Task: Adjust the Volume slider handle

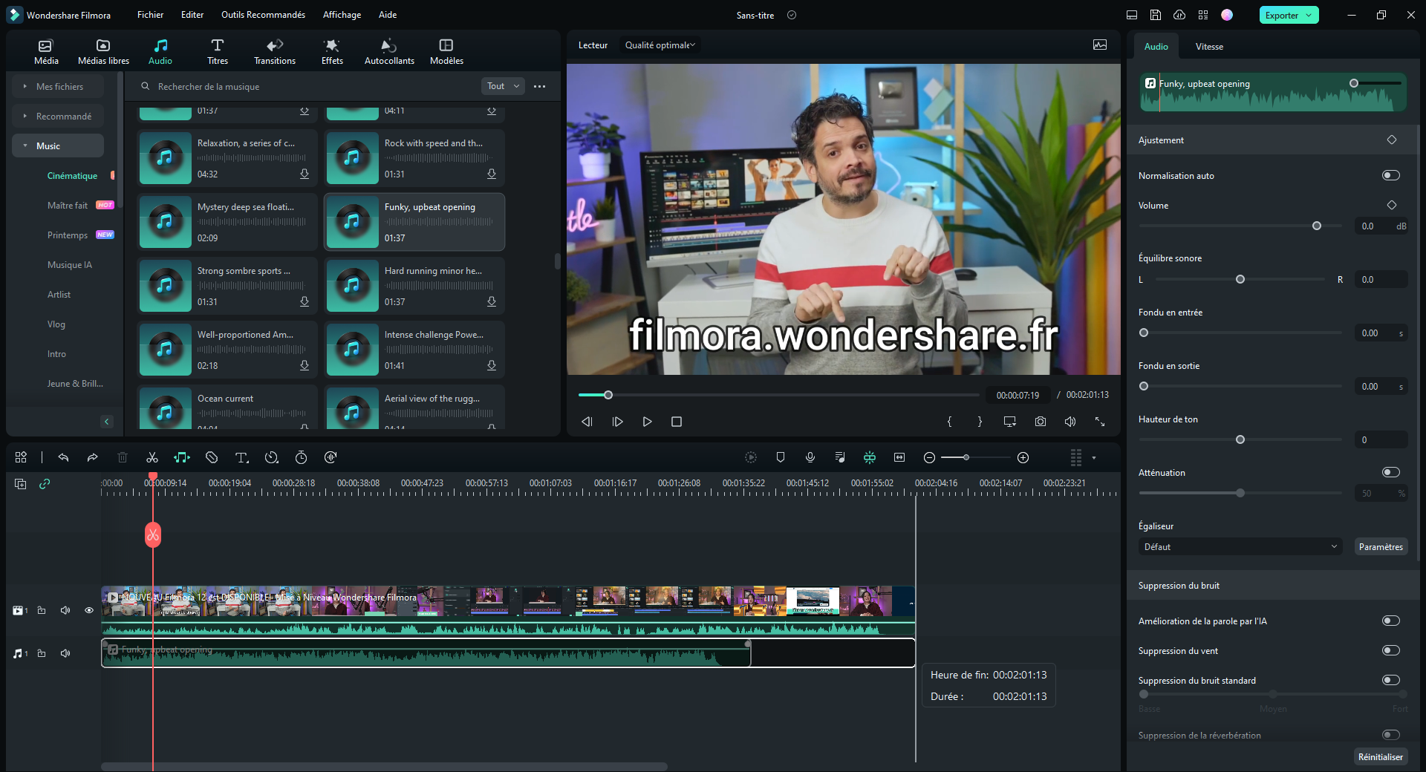Action: (x=1317, y=226)
